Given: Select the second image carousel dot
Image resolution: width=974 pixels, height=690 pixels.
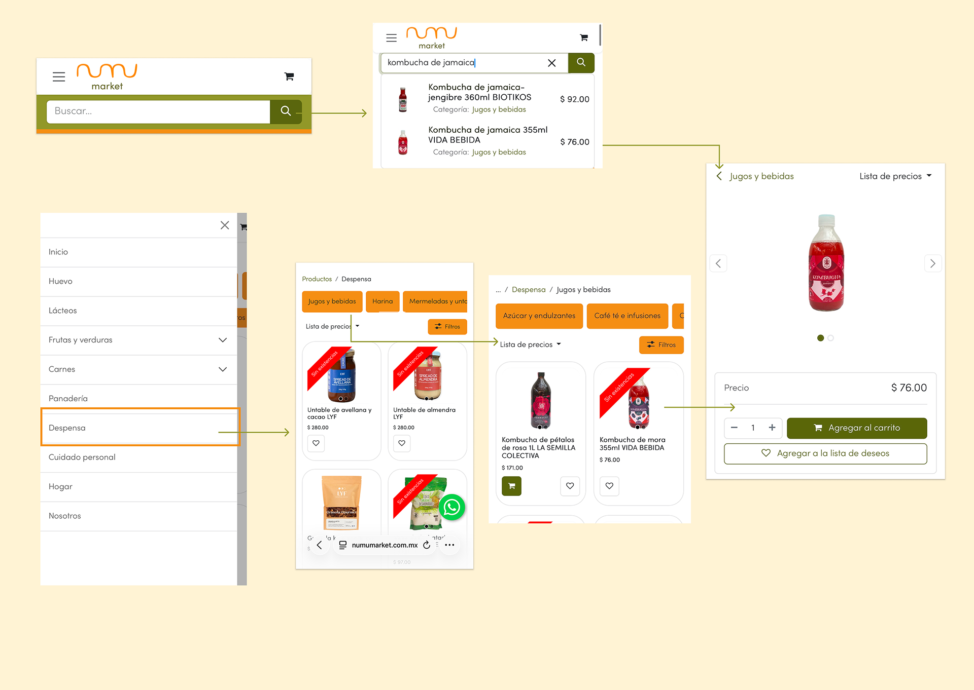Looking at the screenshot, I should coord(830,338).
